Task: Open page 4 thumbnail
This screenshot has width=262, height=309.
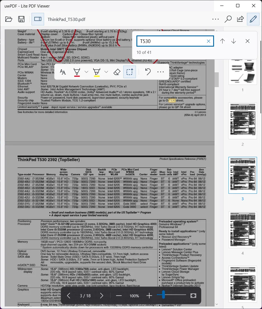Action: (x=243, y=229)
